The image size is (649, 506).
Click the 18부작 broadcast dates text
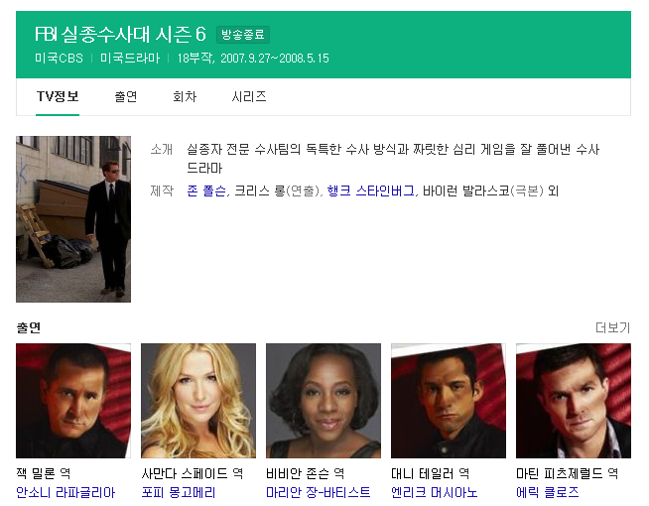point(253,58)
